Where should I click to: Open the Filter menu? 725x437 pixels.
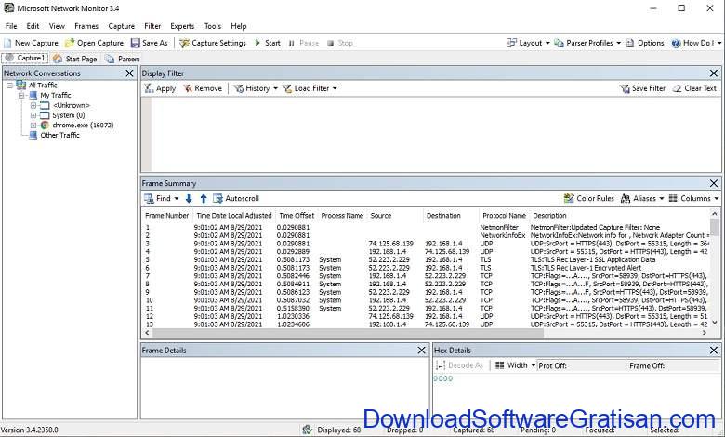tap(152, 26)
